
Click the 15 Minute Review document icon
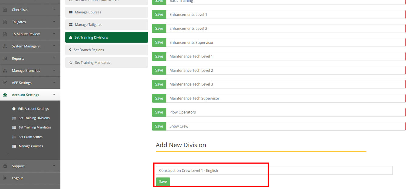point(5,34)
